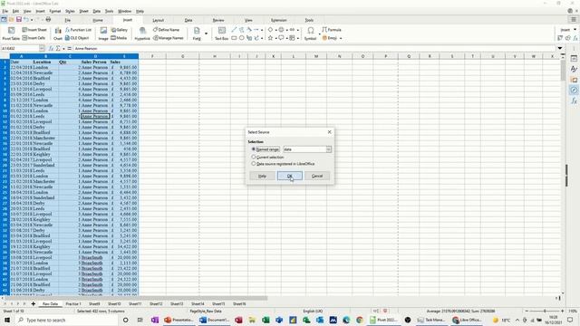Click Cancel in Select Source dialog
Viewport: 580px width, 326px height.
tap(317, 176)
